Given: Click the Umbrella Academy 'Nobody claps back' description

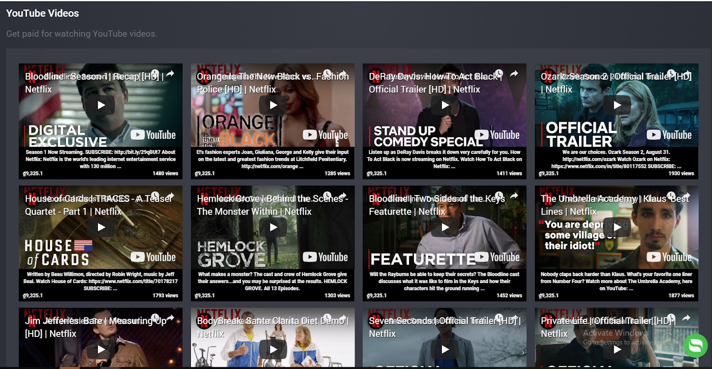Looking at the screenshot, I should 616,281.
